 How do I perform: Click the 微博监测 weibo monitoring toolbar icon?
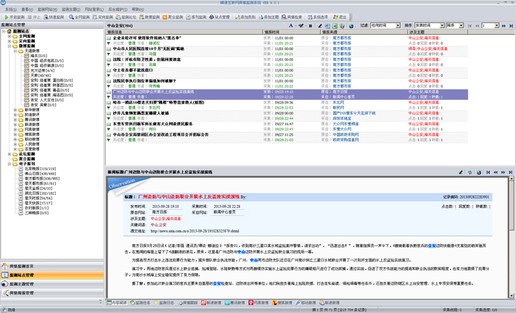[152, 17]
